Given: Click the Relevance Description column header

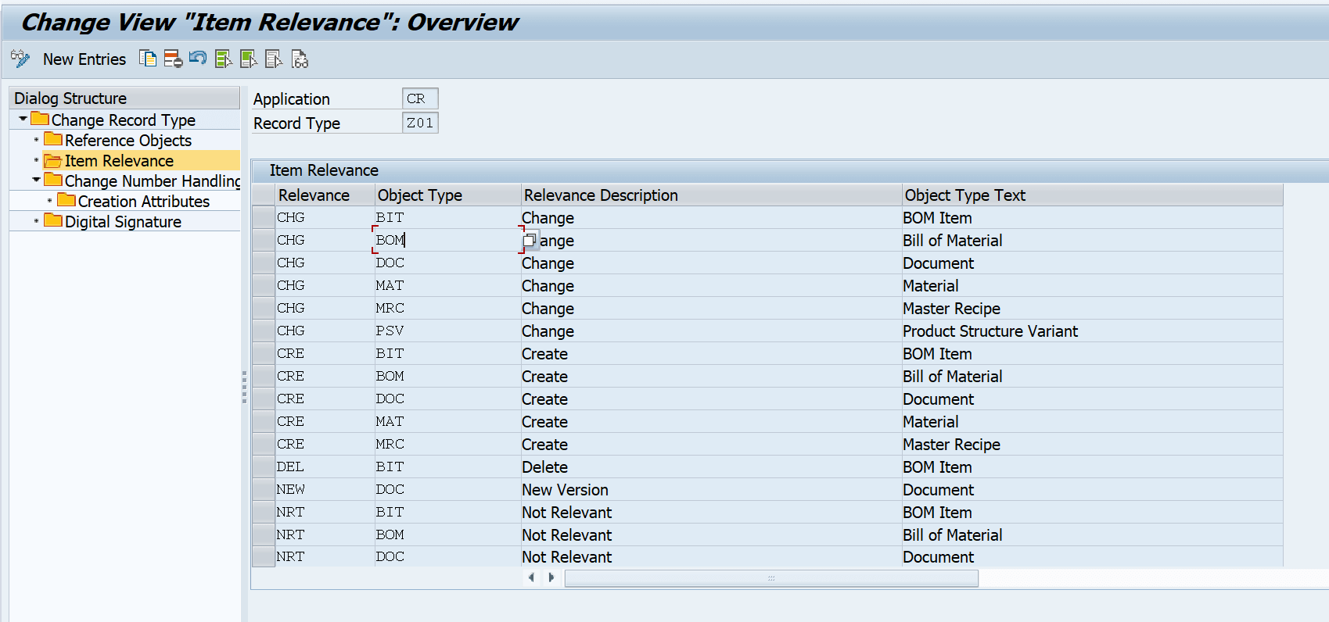Looking at the screenshot, I should [711, 195].
